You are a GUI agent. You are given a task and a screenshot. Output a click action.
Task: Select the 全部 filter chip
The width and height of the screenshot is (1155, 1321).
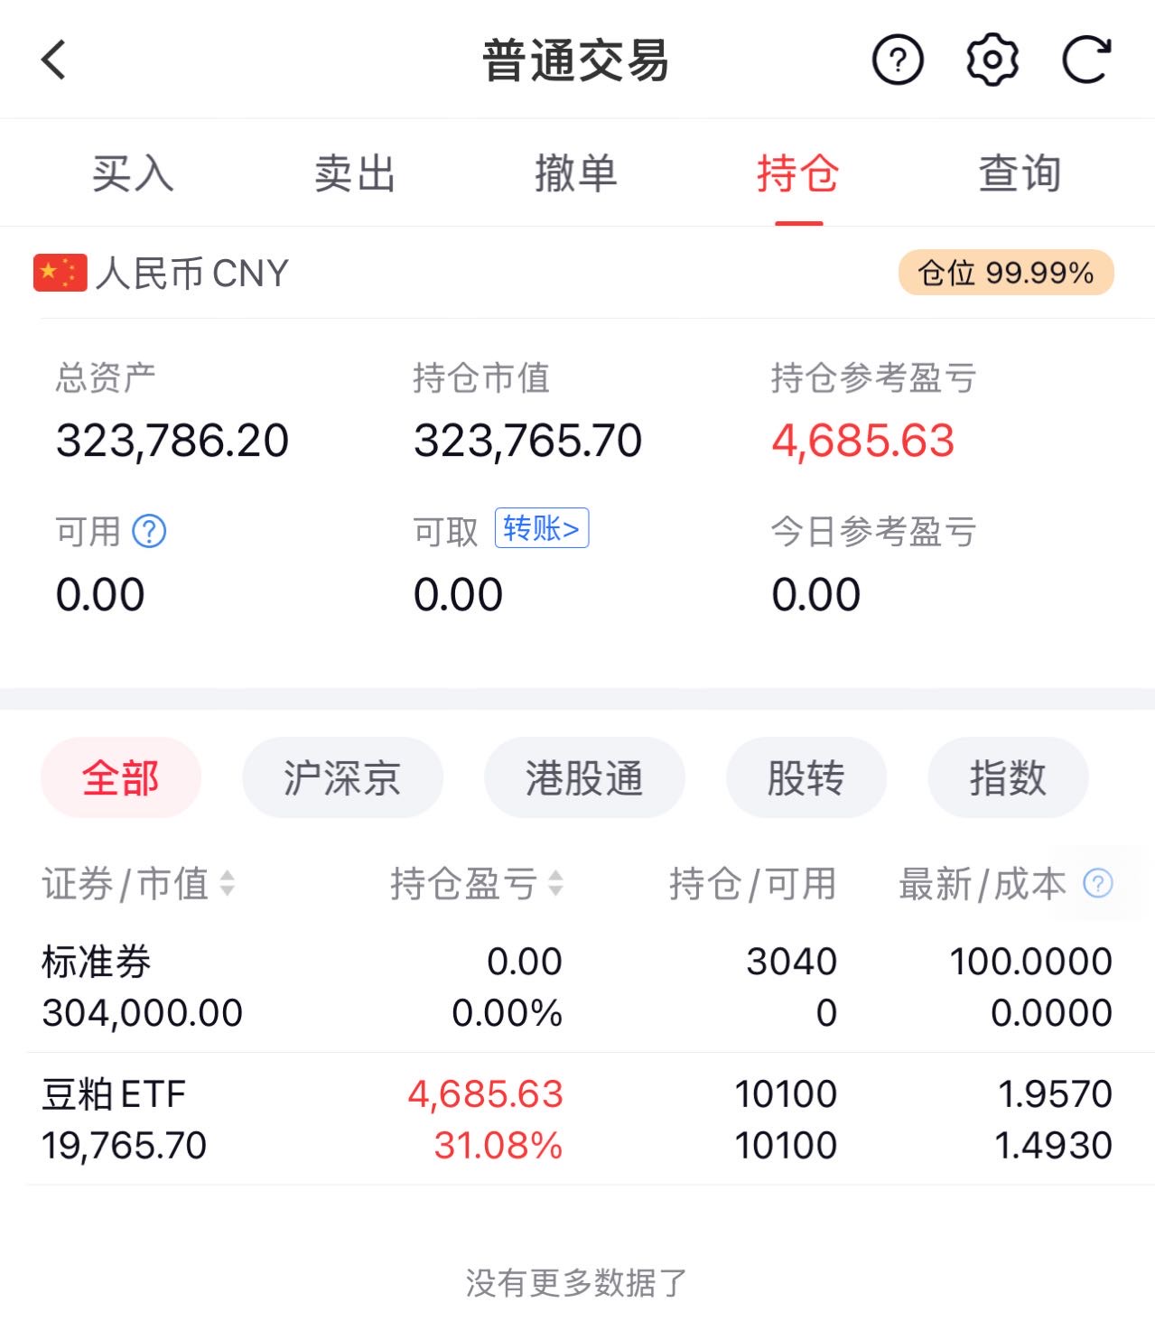(x=121, y=777)
